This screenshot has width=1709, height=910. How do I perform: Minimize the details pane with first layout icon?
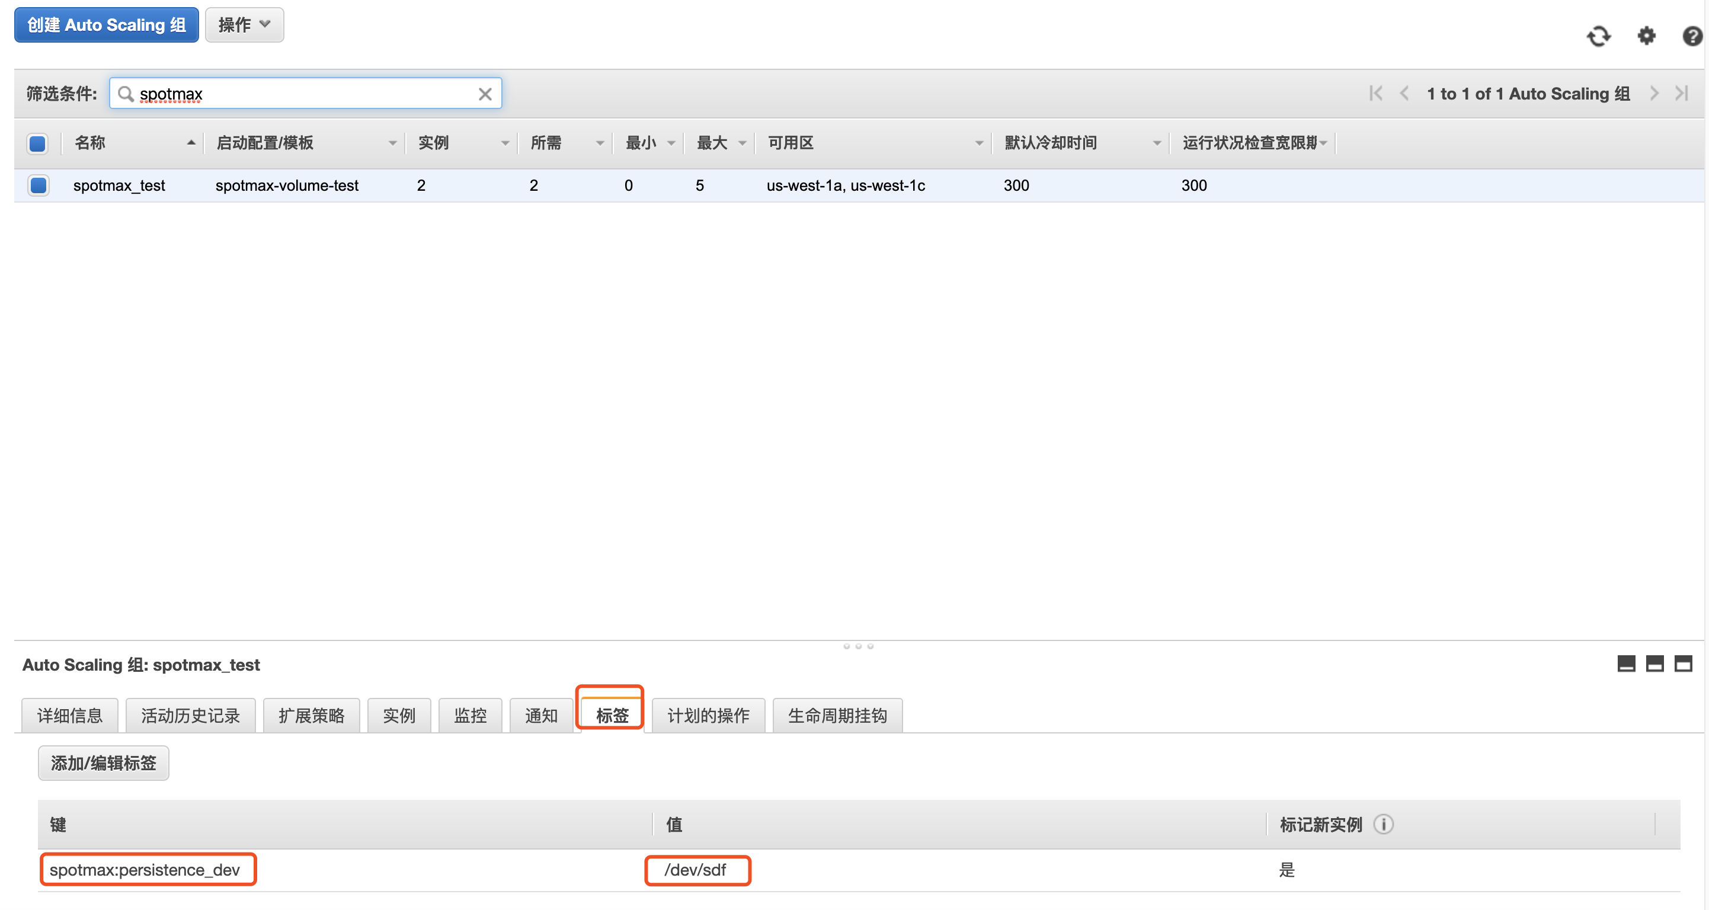coord(1625,664)
